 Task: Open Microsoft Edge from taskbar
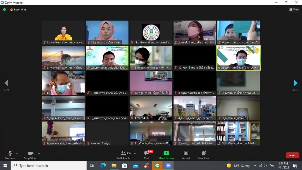click(103, 165)
